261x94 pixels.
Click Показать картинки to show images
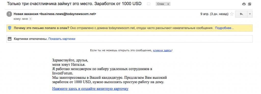tap(62, 39)
